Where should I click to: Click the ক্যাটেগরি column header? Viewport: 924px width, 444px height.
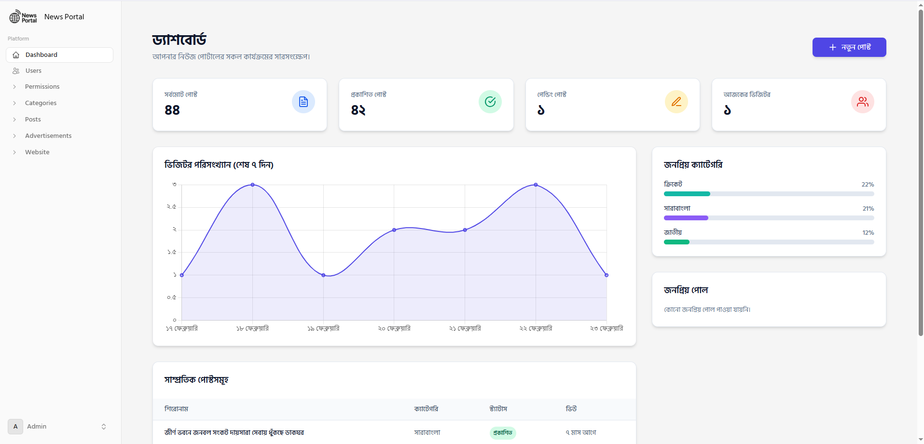pos(426,409)
